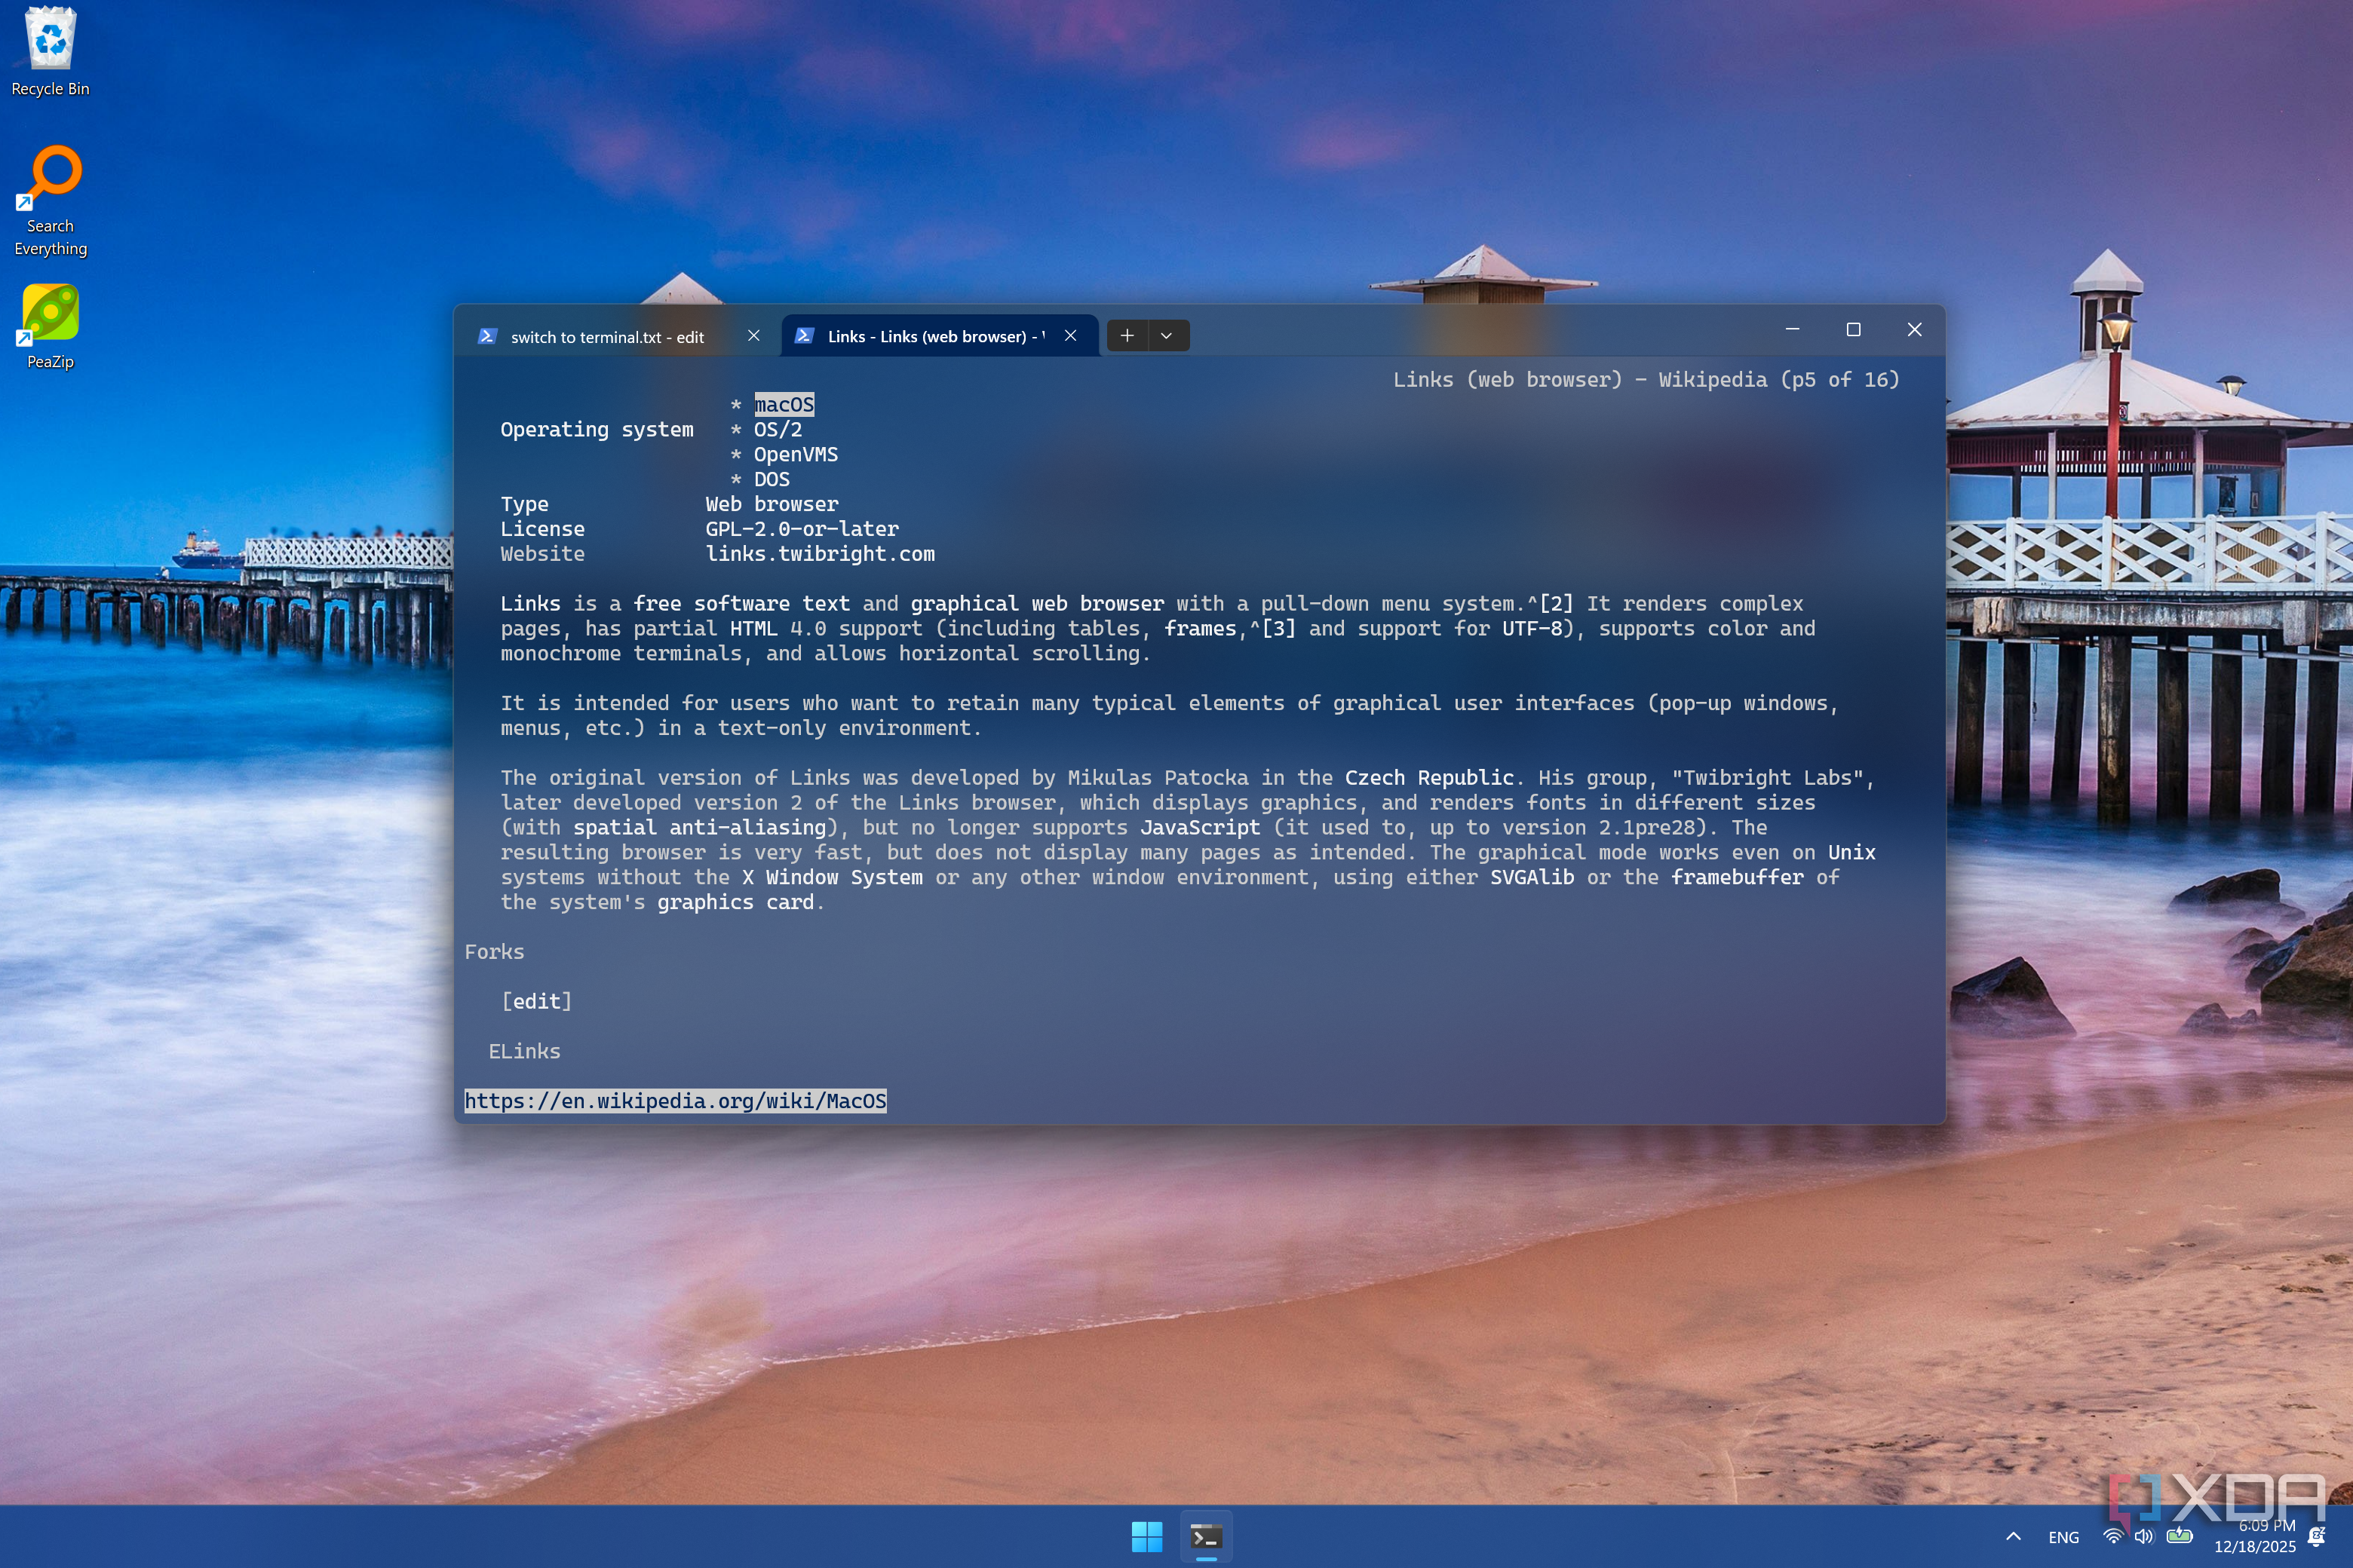
Task: Follow the highlighted macOS link
Action: 784,404
